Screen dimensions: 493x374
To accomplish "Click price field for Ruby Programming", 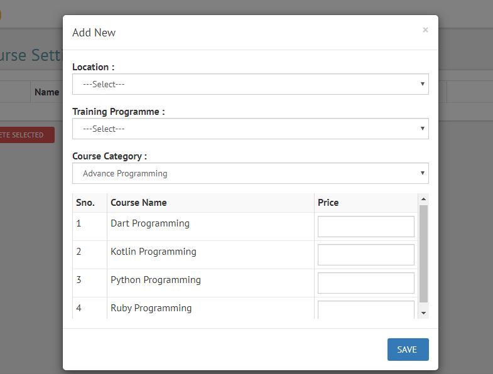I will click(366, 310).
